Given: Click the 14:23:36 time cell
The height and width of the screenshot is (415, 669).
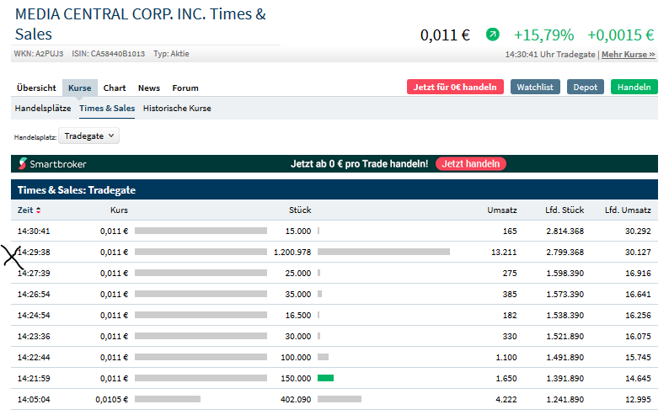Looking at the screenshot, I should (34, 337).
